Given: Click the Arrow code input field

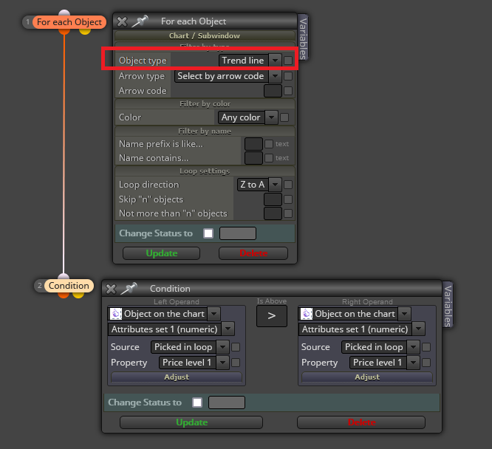Looking at the screenshot, I should click(x=273, y=91).
